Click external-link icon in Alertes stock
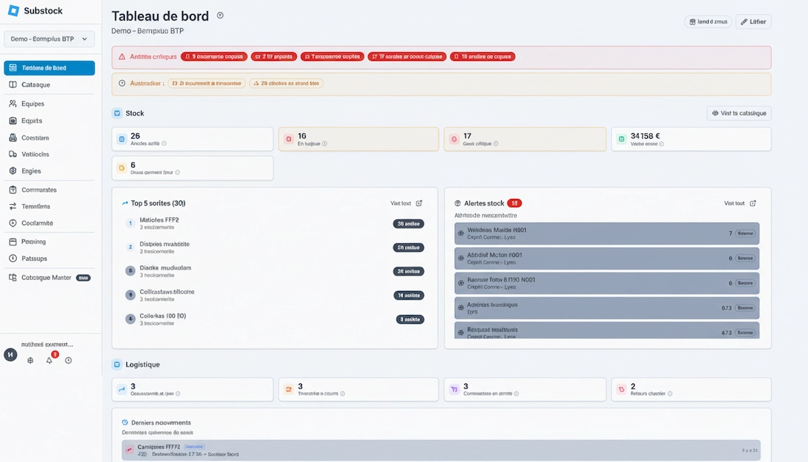Viewport: 808px width, 462px height. (x=753, y=203)
